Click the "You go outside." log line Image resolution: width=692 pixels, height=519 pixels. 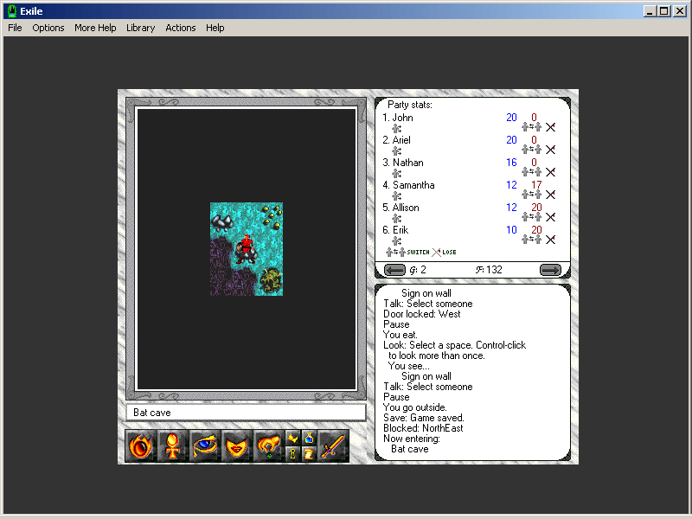[415, 407]
